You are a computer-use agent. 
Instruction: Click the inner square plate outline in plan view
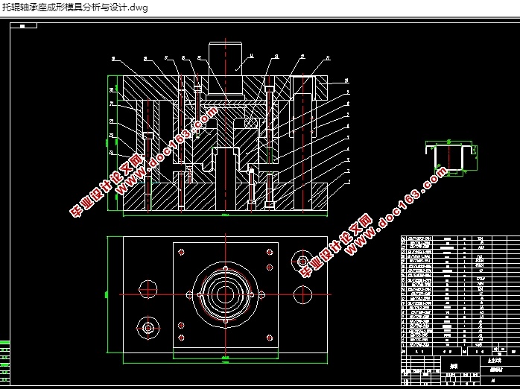(x=226, y=295)
